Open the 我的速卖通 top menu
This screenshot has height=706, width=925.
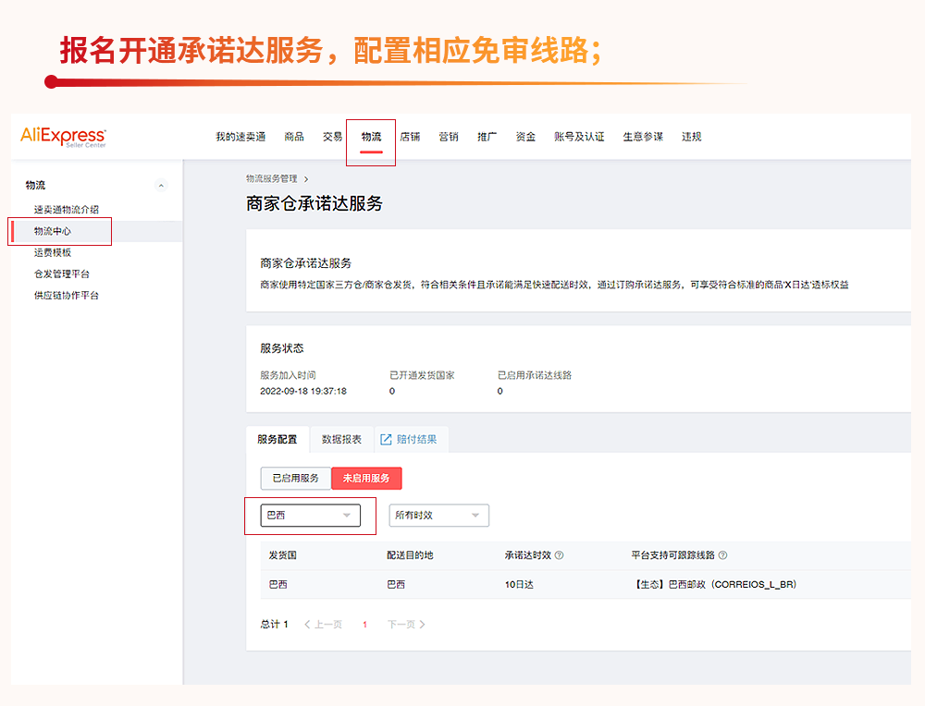click(240, 137)
